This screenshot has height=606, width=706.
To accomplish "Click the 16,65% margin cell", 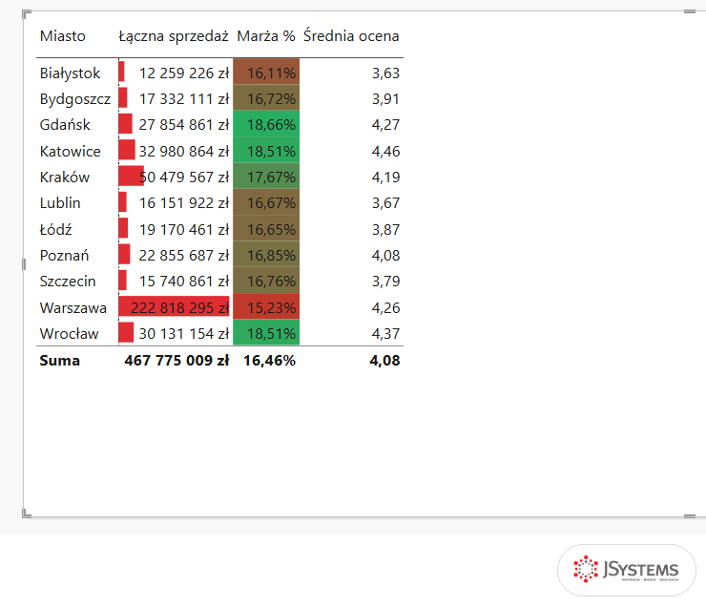I will [x=266, y=229].
